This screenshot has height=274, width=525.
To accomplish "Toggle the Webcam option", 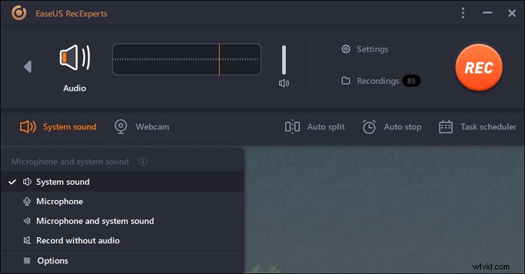I will (x=152, y=127).
